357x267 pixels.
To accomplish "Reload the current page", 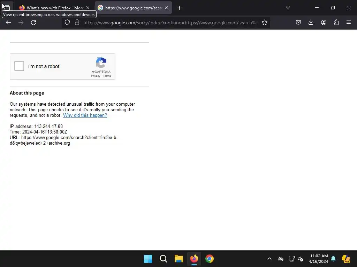I will [x=33, y=23].
